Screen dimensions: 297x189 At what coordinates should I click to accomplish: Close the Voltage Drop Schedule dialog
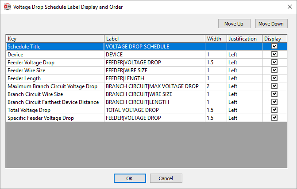pyautogui.click(x=289, y=7)
